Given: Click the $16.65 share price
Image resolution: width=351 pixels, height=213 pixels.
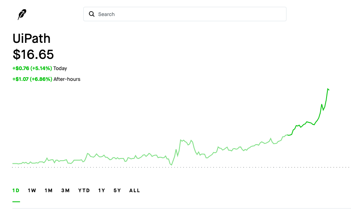Looking at the screenshot, I should [33, 54].
